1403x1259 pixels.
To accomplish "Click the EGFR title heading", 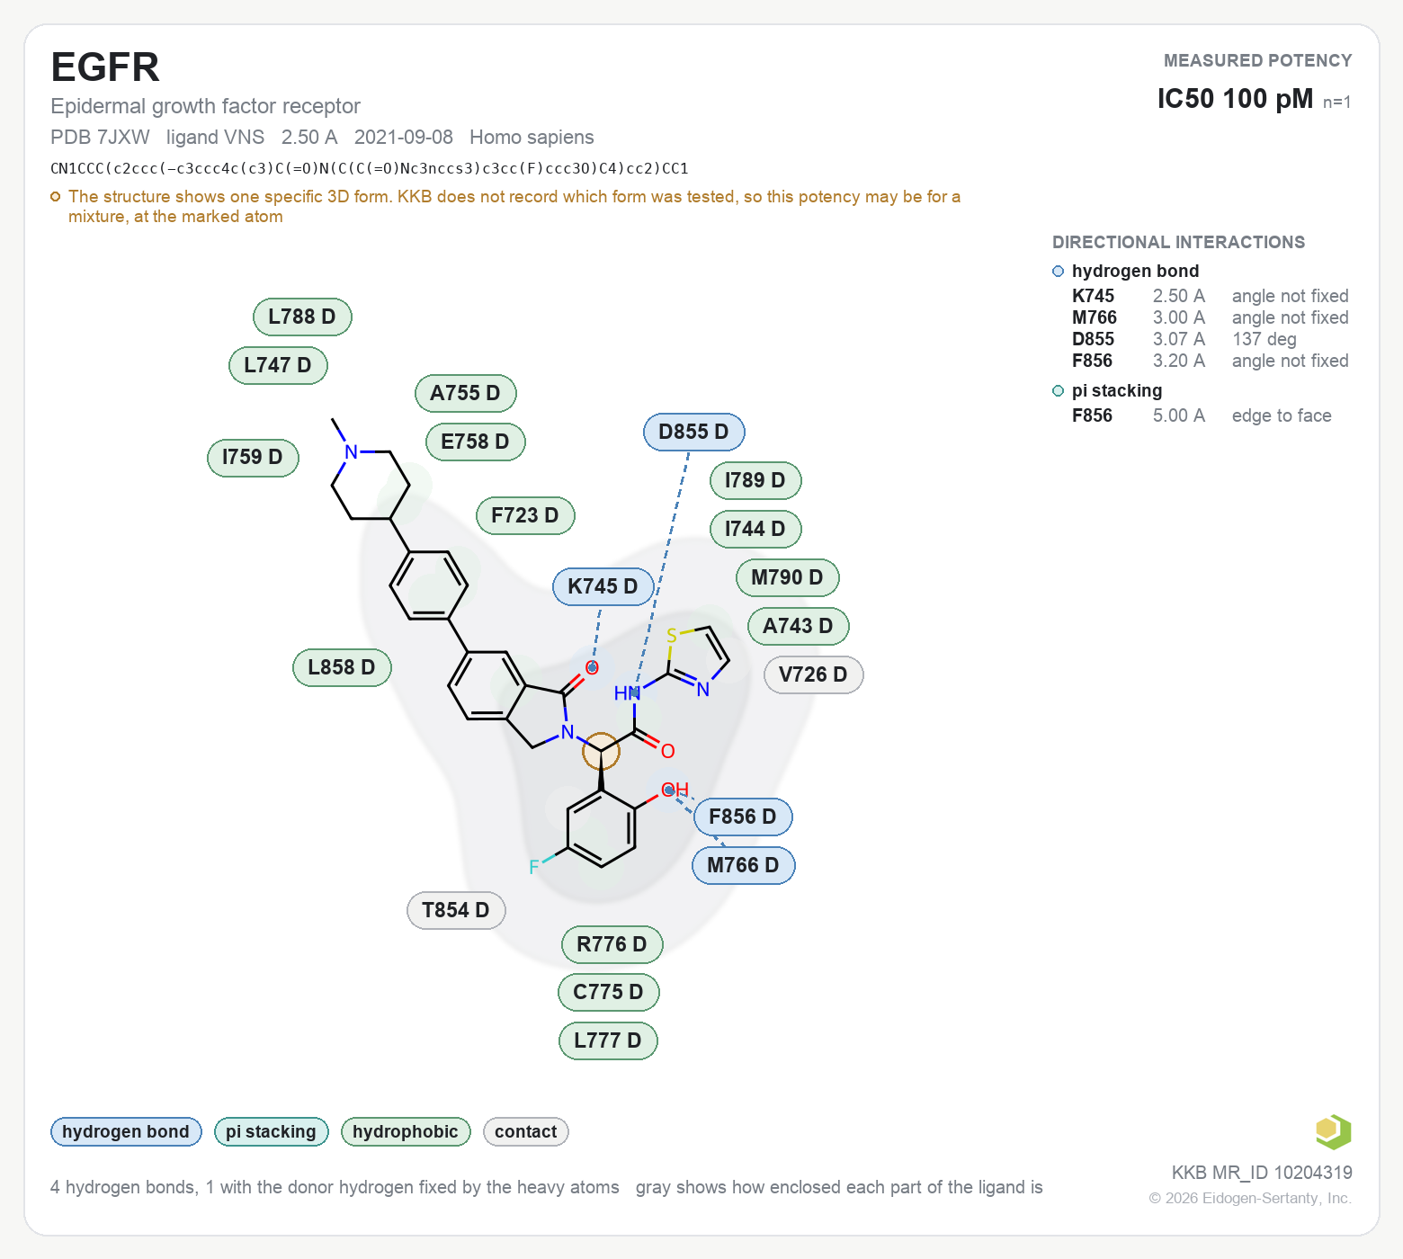I will 105,67.
